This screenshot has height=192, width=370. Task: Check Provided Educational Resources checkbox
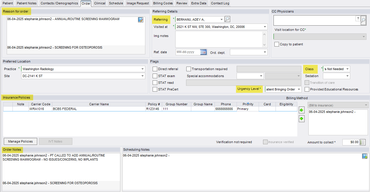point(307,89)
